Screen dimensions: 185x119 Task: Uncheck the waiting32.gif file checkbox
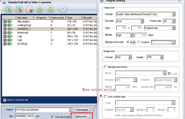pyautogui.click(x=5, y=25)
